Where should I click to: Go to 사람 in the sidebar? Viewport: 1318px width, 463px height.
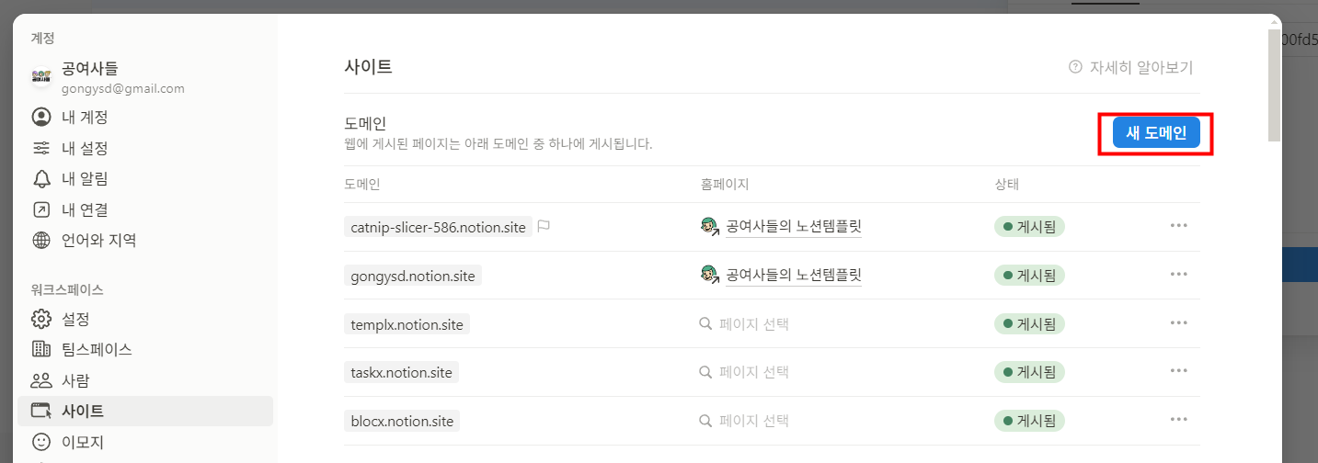click(x=75, y=380)
